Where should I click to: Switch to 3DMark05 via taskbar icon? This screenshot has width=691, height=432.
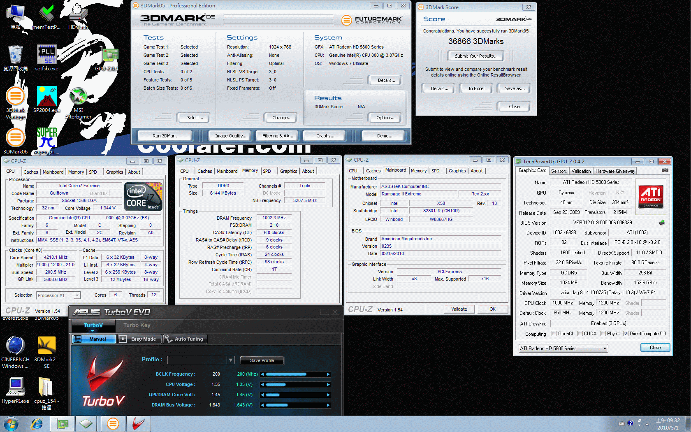113,424
